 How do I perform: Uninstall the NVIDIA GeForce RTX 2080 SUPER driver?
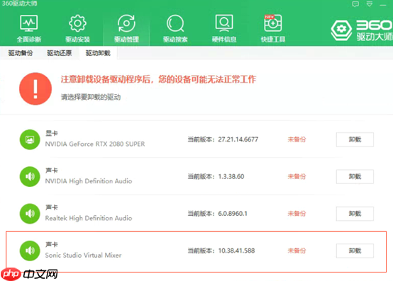355,139
